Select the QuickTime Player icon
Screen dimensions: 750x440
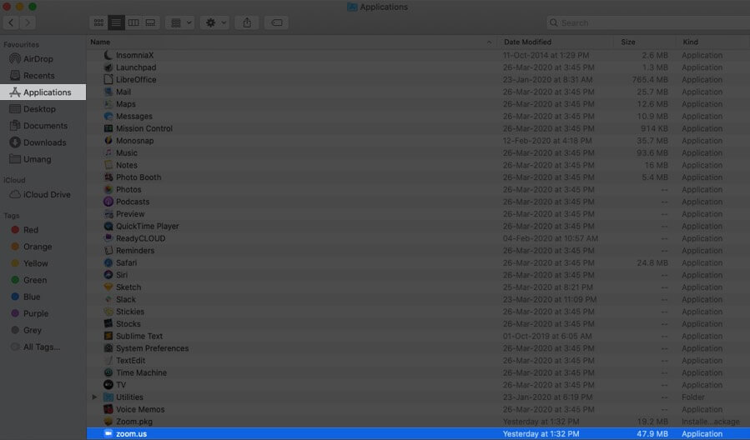coord(108,226)
